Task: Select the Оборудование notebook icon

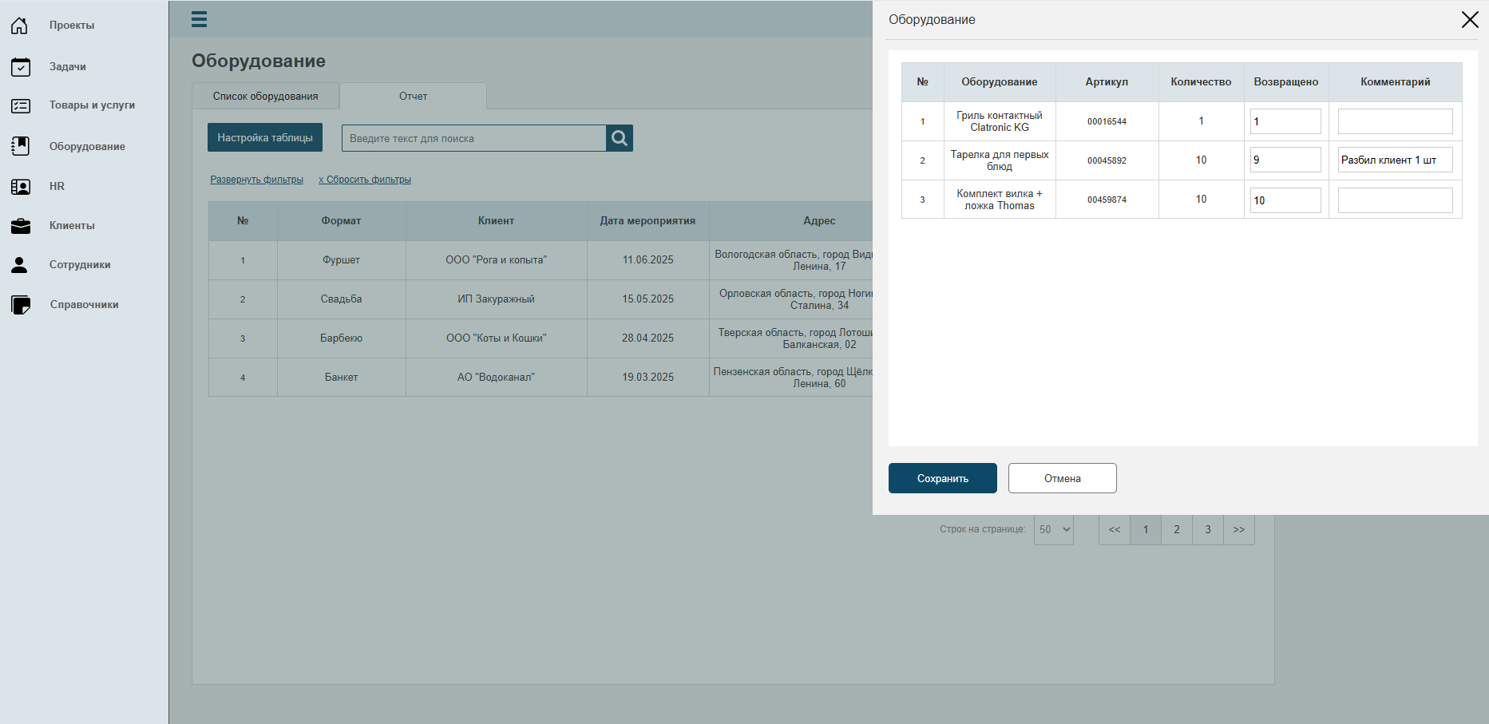Action: pyautogui.click(x=21, y=146)
